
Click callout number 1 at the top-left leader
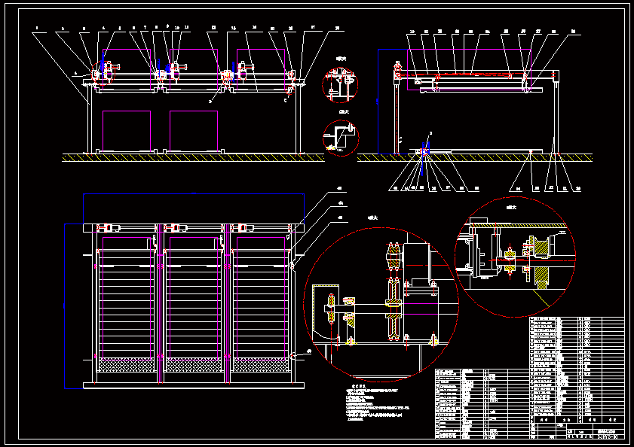pos(37,29)
